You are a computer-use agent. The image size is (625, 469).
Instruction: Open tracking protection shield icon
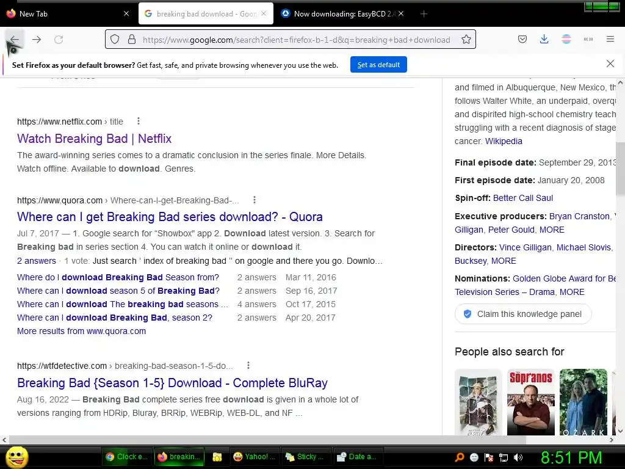point(115,40)
